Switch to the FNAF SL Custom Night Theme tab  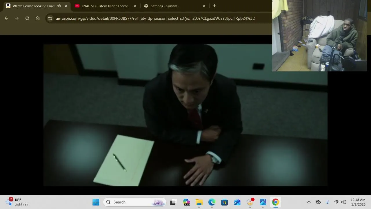105,6
